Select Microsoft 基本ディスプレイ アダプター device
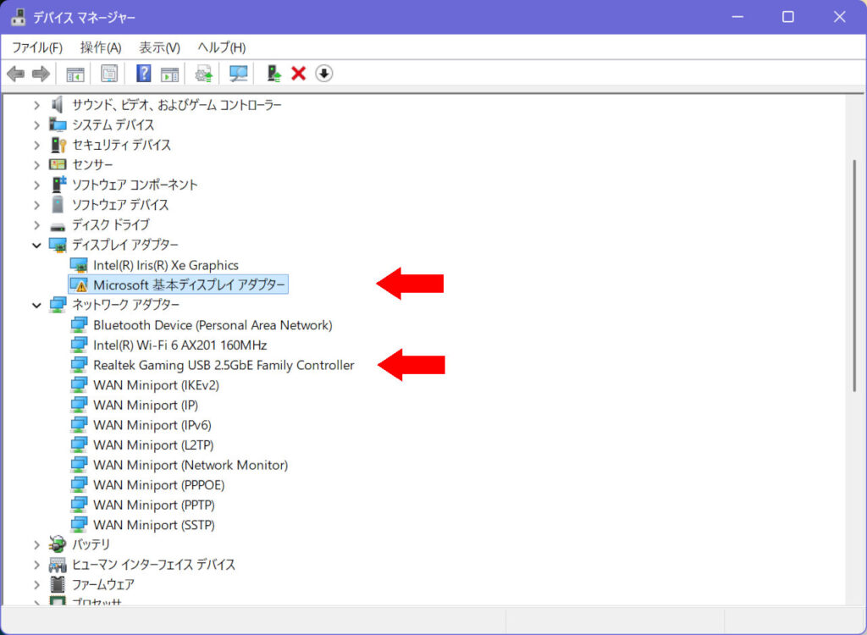This screenshot has height=635, width=867. [190, 285]
